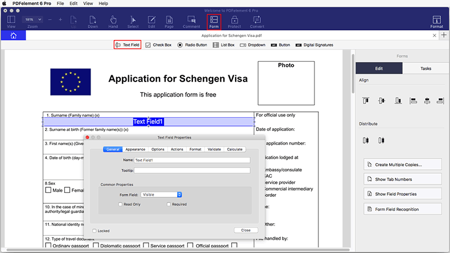This screenshot has height=253, width=450.
Task: Open the Comment tool
Action: [191, 22]
